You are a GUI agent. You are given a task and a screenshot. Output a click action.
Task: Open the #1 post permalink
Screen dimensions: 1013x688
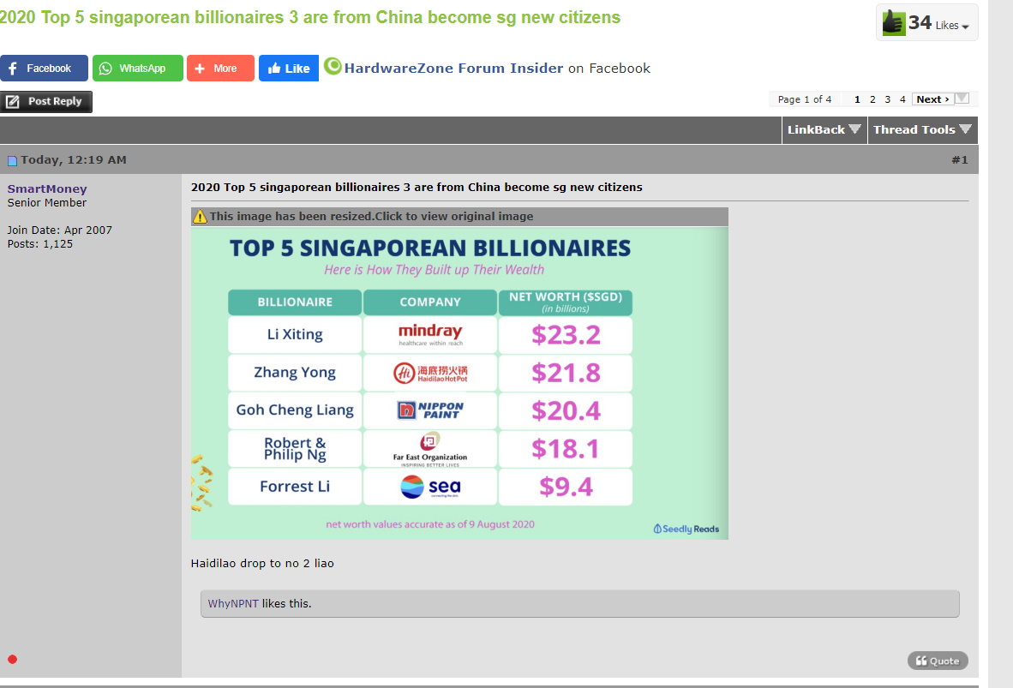(959, 159)
